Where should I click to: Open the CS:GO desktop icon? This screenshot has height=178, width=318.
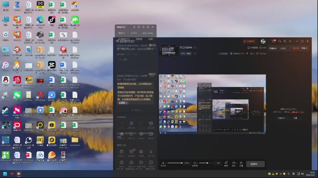pyautogui.click(x=29, y=82)
